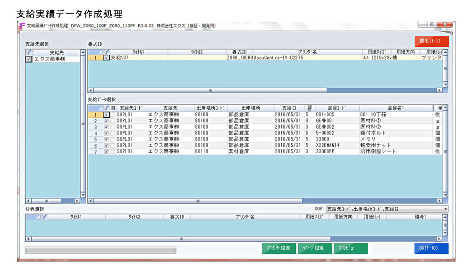The height and width of the screenshot is (270, 472).
Task: Click 用紙サイズ header in 付表選択 grid
Action: pyautogui.click(x=314, y=217)
